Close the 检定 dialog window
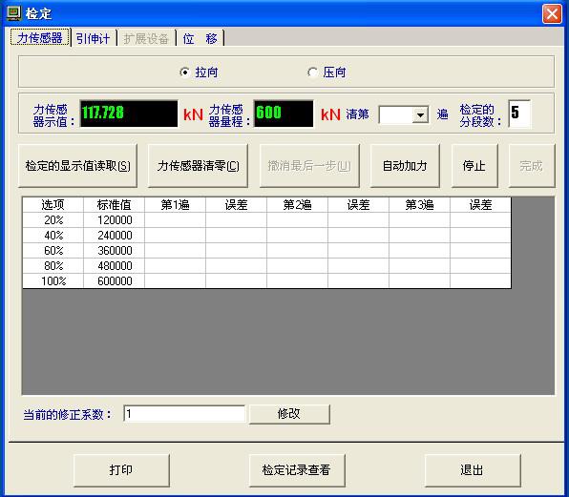The height and width of the screenshot is (497, 569). [x=552, y=14]
